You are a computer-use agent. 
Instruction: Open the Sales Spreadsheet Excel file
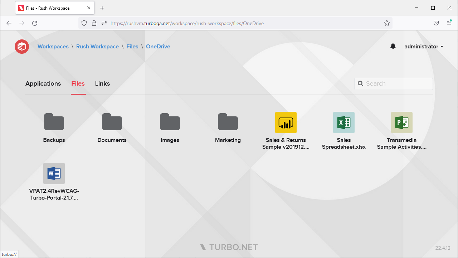click(343, 122)
